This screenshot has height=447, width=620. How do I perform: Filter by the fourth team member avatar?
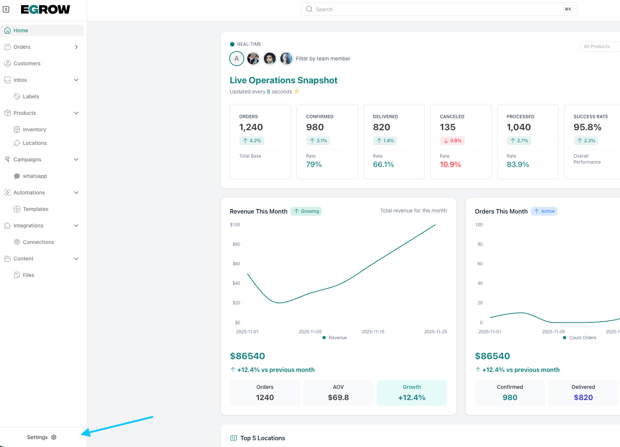point(286,59)
